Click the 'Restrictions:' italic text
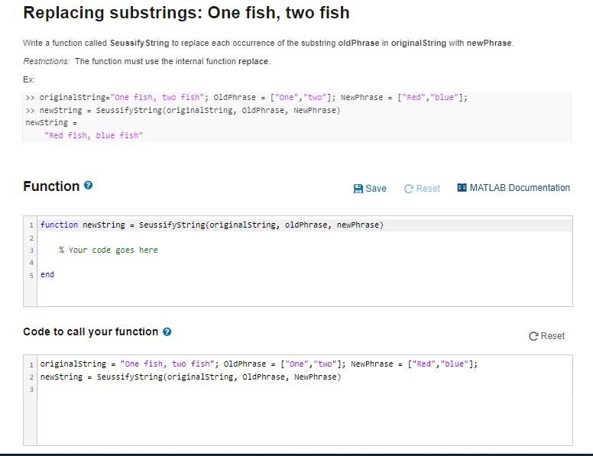Viewport: 593px width, 456px height. [x=46, y=61]
